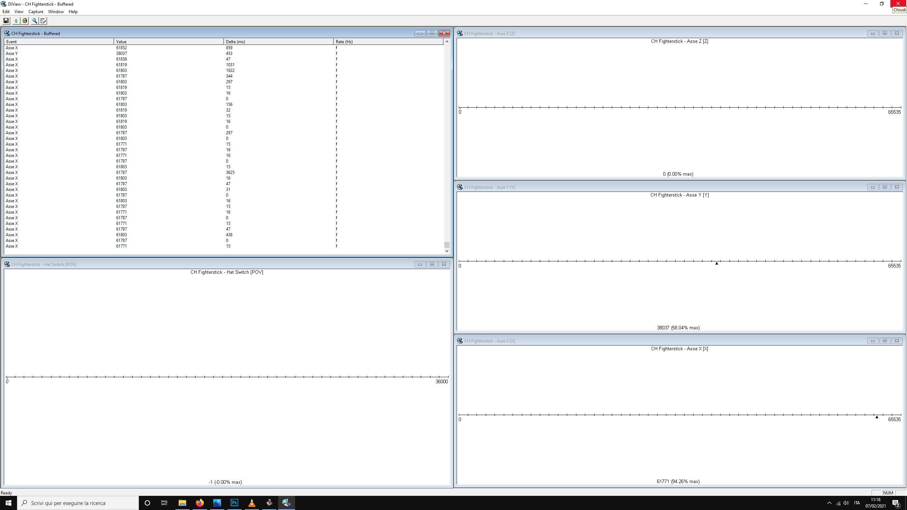
Task: Open the Help menu
Action: pos(73,12)
